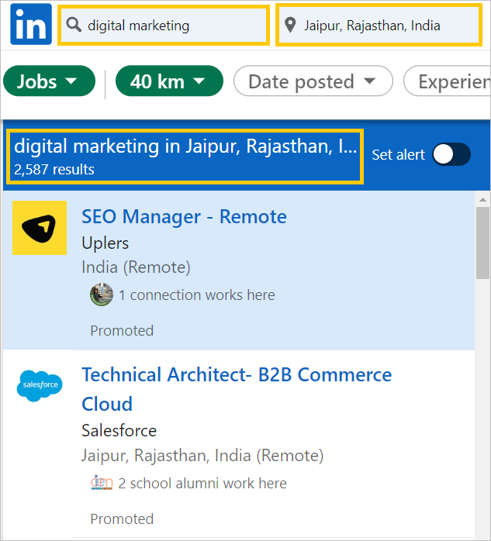Click the Salesforce company name
491x541 pixels.
119,431
